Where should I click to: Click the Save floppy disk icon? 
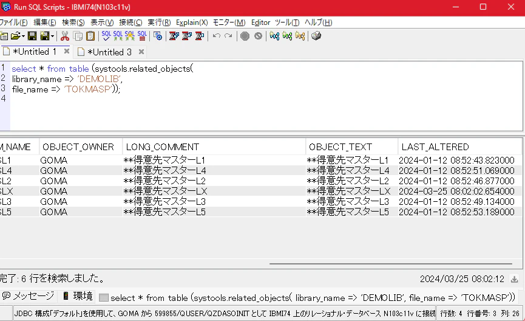click(32, 36)
